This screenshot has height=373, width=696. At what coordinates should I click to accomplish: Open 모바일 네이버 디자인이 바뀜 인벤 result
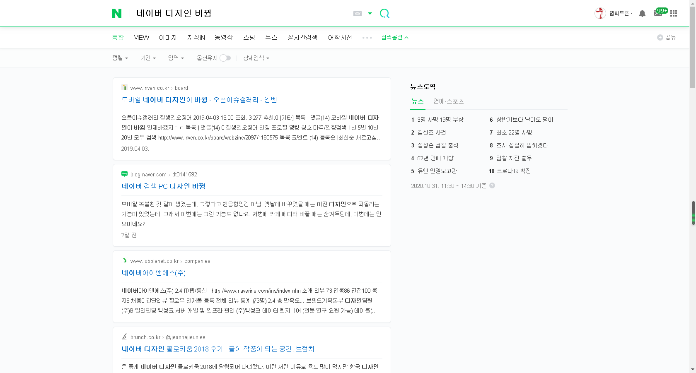(199, 100)
